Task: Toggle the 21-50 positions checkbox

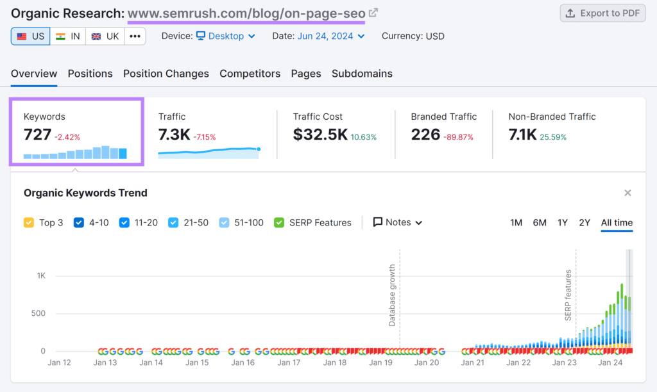Action: pos(173,222)
